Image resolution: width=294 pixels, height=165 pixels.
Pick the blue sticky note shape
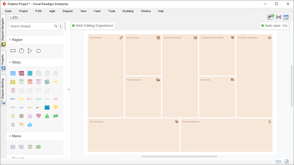click(x=13, y=73)
